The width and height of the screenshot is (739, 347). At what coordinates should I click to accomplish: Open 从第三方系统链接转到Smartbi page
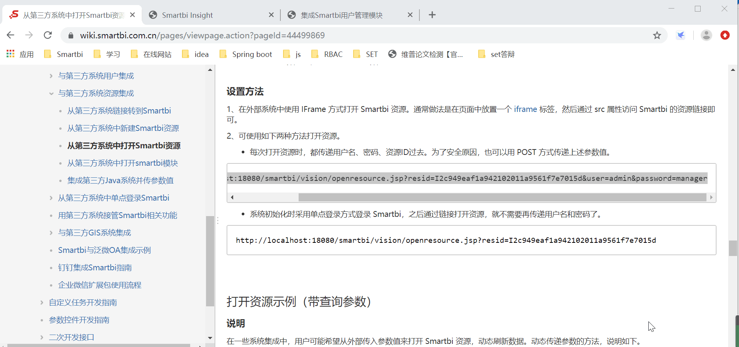click(x=119, y=111)
